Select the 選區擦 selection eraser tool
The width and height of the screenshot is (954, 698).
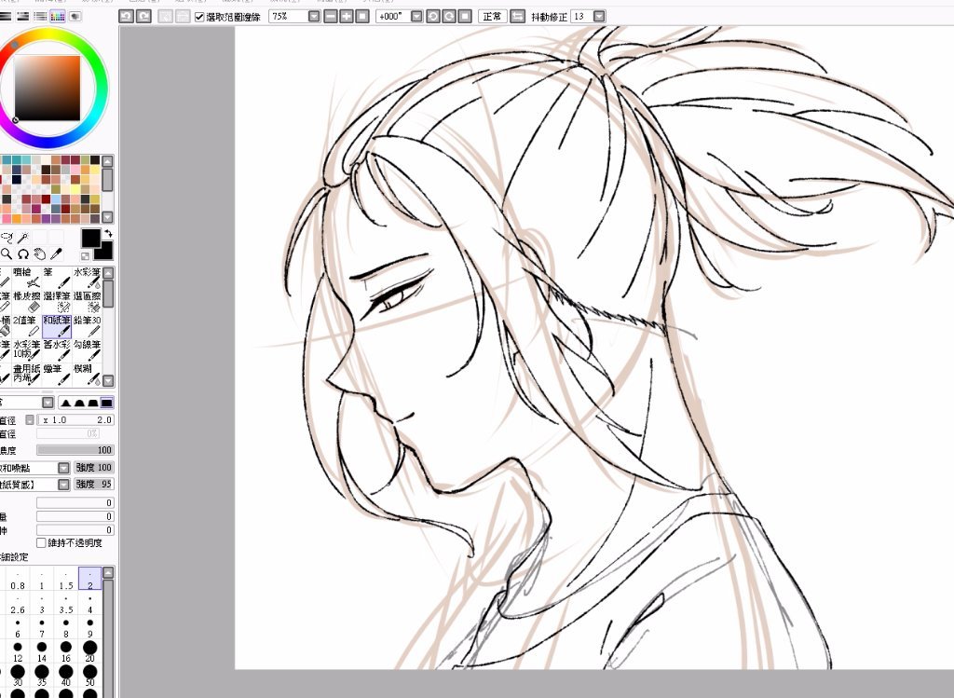(x=87, y=302)
